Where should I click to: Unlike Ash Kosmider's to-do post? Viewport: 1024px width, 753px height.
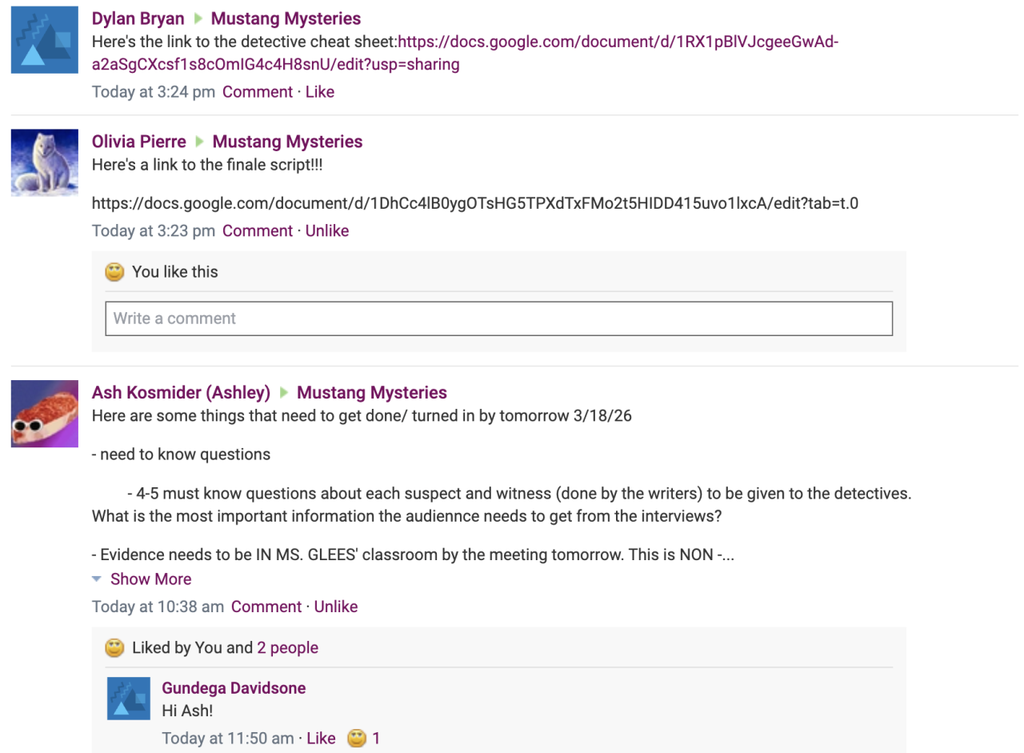[x=335, y=607]
